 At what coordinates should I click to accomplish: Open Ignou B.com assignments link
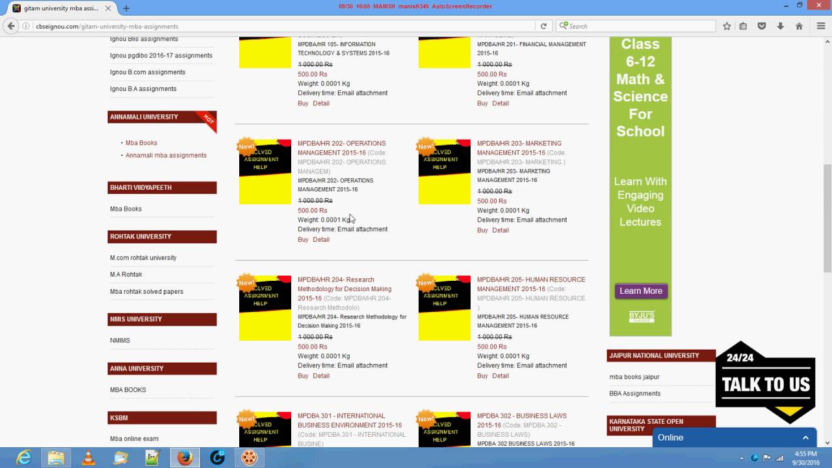(148, 72)
